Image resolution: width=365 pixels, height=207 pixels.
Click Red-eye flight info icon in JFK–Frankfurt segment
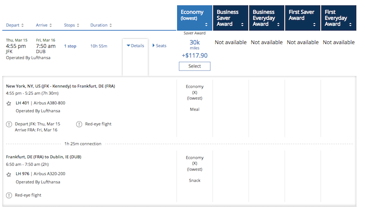click(79, 124)
